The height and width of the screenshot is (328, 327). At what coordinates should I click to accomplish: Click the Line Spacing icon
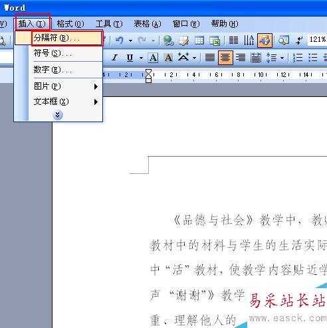click(x=271, y=58)
